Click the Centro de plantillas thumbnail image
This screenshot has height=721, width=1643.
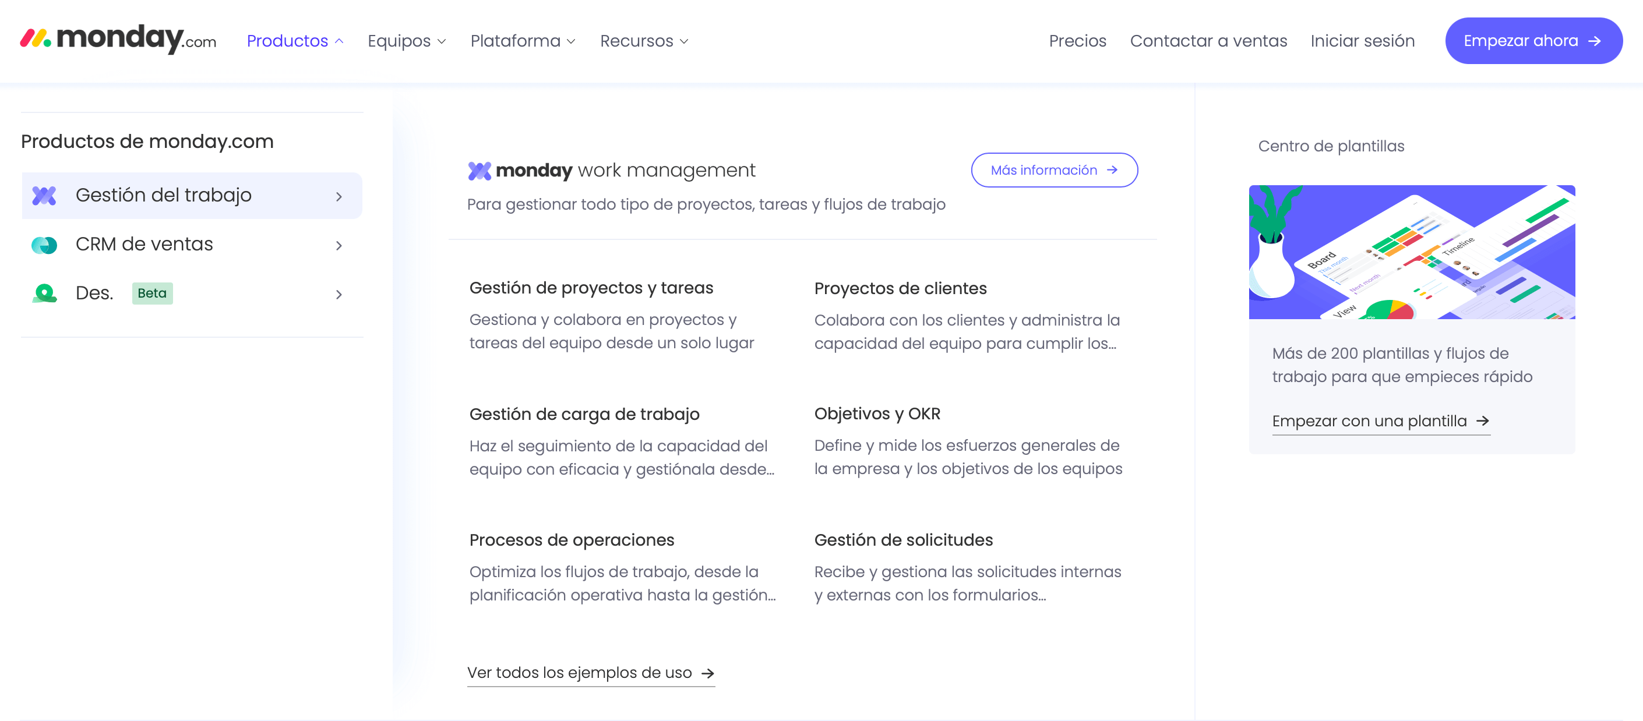[x=1412, y=252]
